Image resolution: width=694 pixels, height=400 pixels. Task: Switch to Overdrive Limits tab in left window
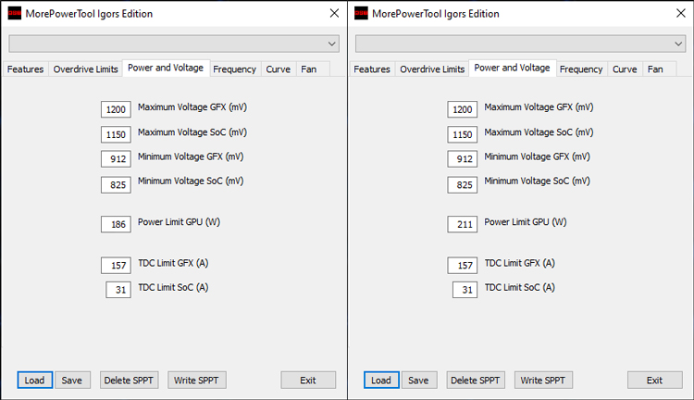85,69
